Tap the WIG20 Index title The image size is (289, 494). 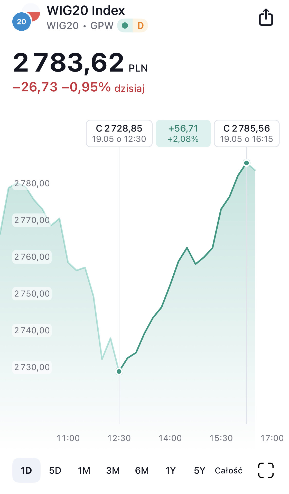tap(86, 11)
